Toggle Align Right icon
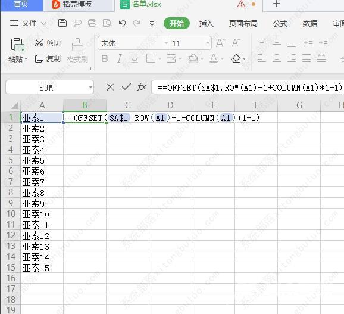This screenshot has width=344, height=314. click(x=292, y=58)
